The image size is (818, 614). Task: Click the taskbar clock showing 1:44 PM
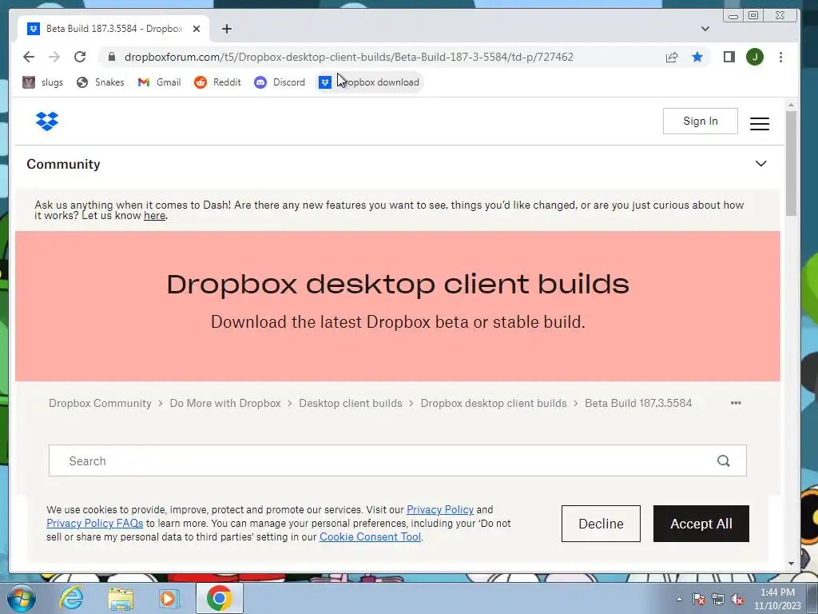[777, 599]
